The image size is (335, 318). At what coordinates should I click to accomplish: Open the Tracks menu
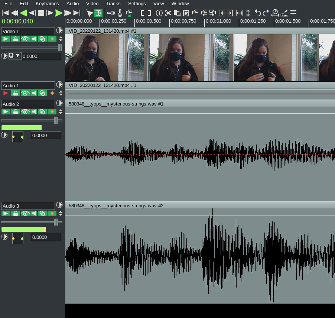(113, 3)
